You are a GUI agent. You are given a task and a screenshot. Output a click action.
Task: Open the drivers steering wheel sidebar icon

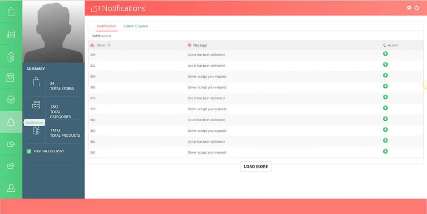[11, 100]
